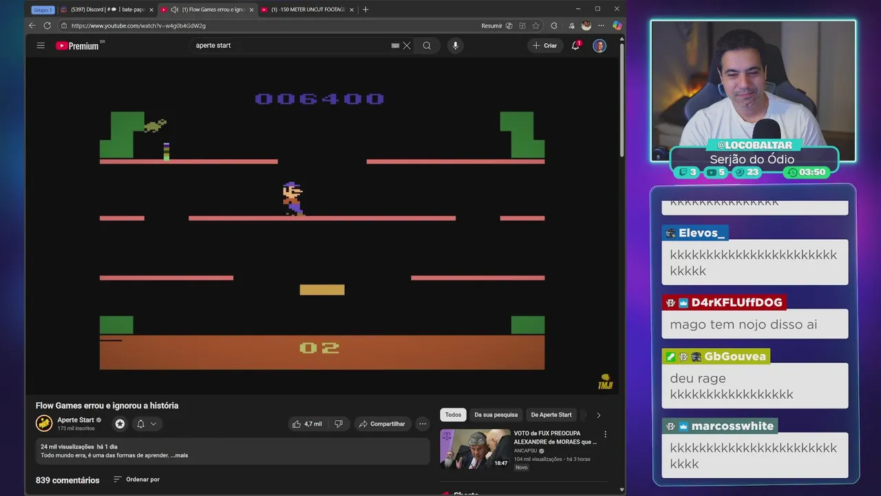Open the Criar create menu
This screenshot has width=881, height=496.
(x=544, y=45)
